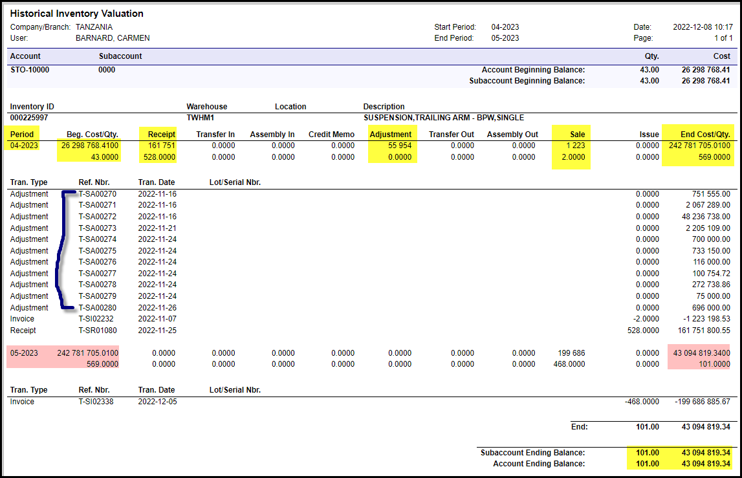This screenshot has width=742, height=478.
Task: Select inventory ID 000225997
Action: pyautogui.click(x=29, y=118)
